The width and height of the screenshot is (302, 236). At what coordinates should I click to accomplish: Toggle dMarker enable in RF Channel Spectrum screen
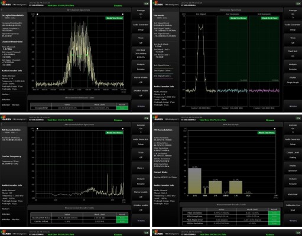[x=141, y=93]
